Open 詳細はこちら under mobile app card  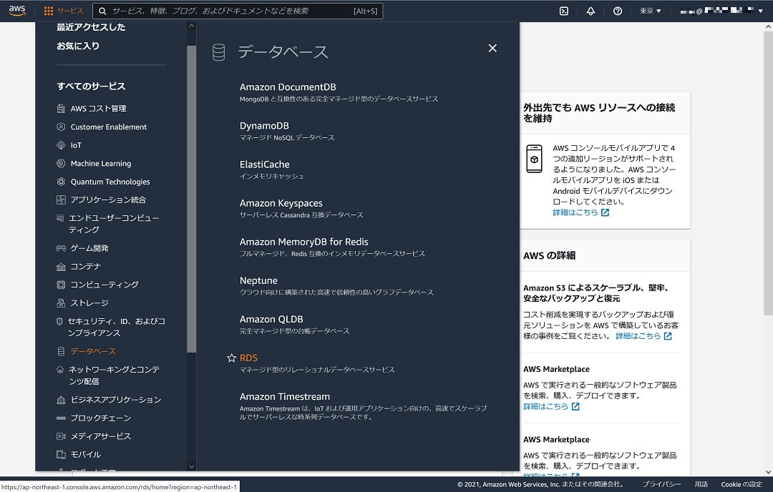pos(580,212)
